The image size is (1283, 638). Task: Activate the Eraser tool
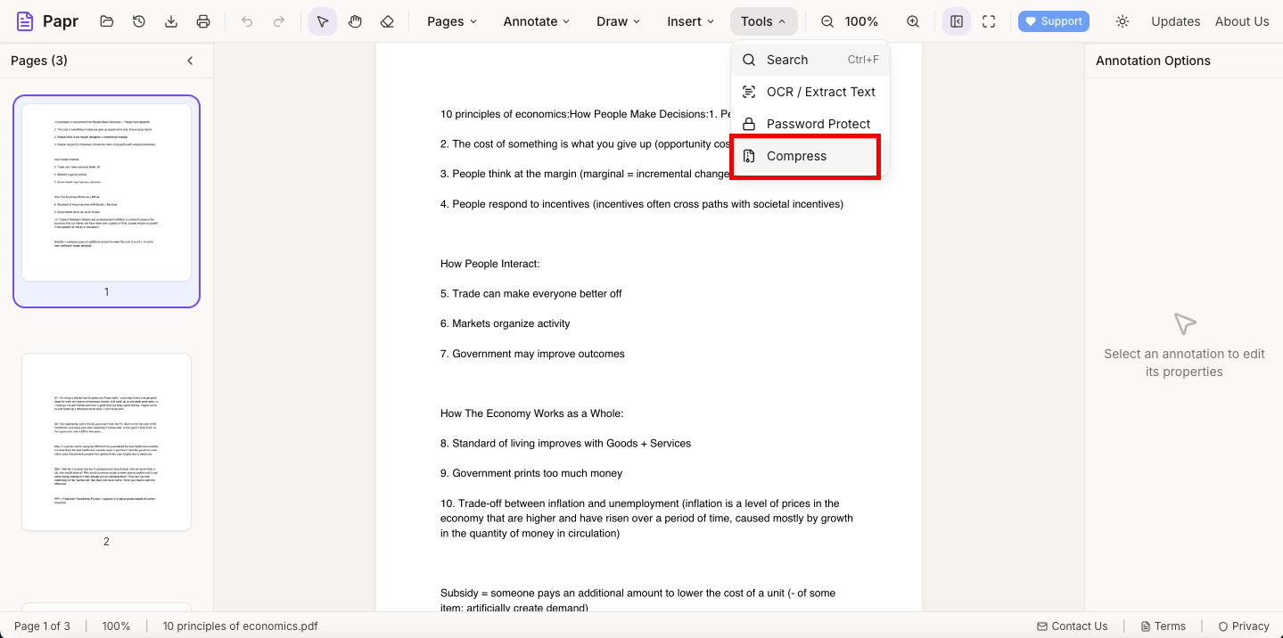coord(387,20)
